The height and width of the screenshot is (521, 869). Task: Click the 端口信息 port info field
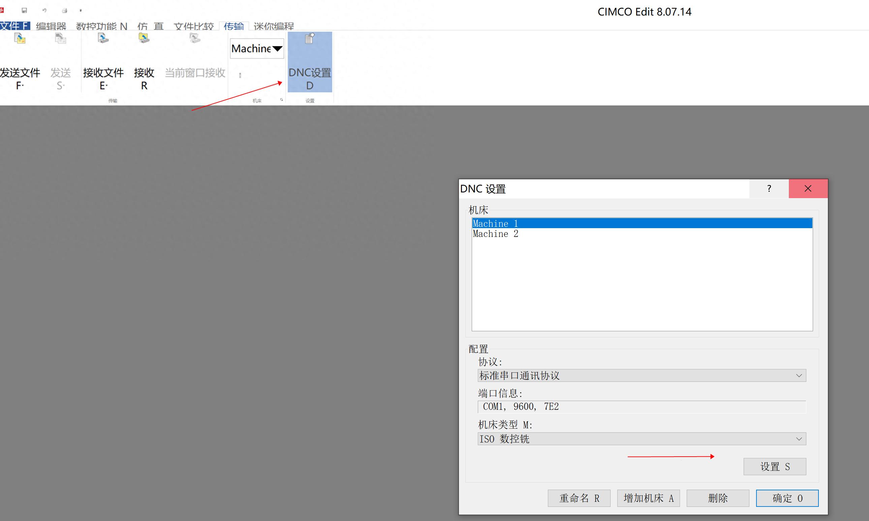coord(642,407)
